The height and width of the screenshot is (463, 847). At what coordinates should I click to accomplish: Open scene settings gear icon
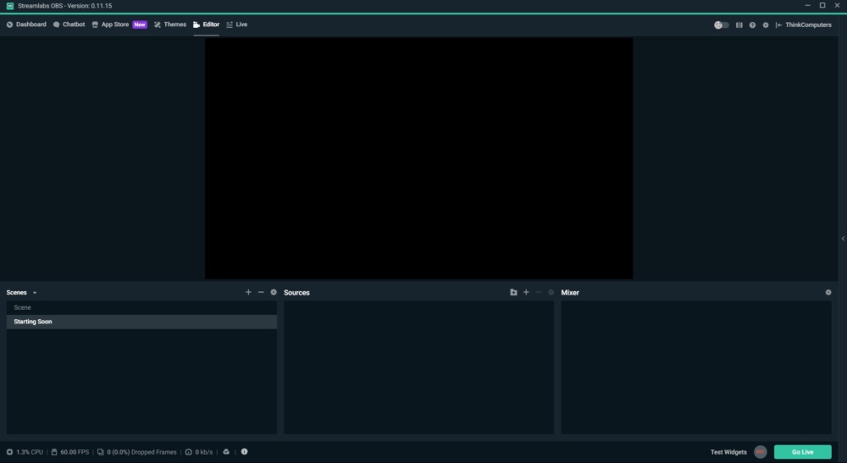tap(274, 292)
